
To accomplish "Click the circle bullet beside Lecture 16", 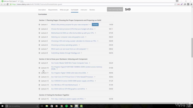I will pyautogui.click(x=40, y=99).
